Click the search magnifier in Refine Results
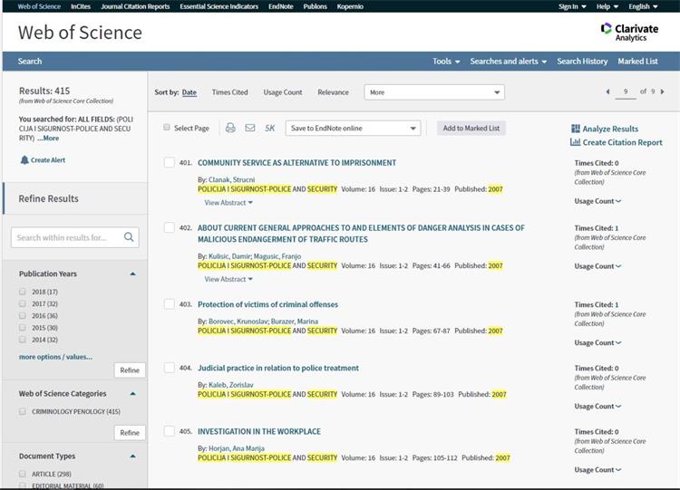This screenshot has height=490, width=680. point(129,237)
